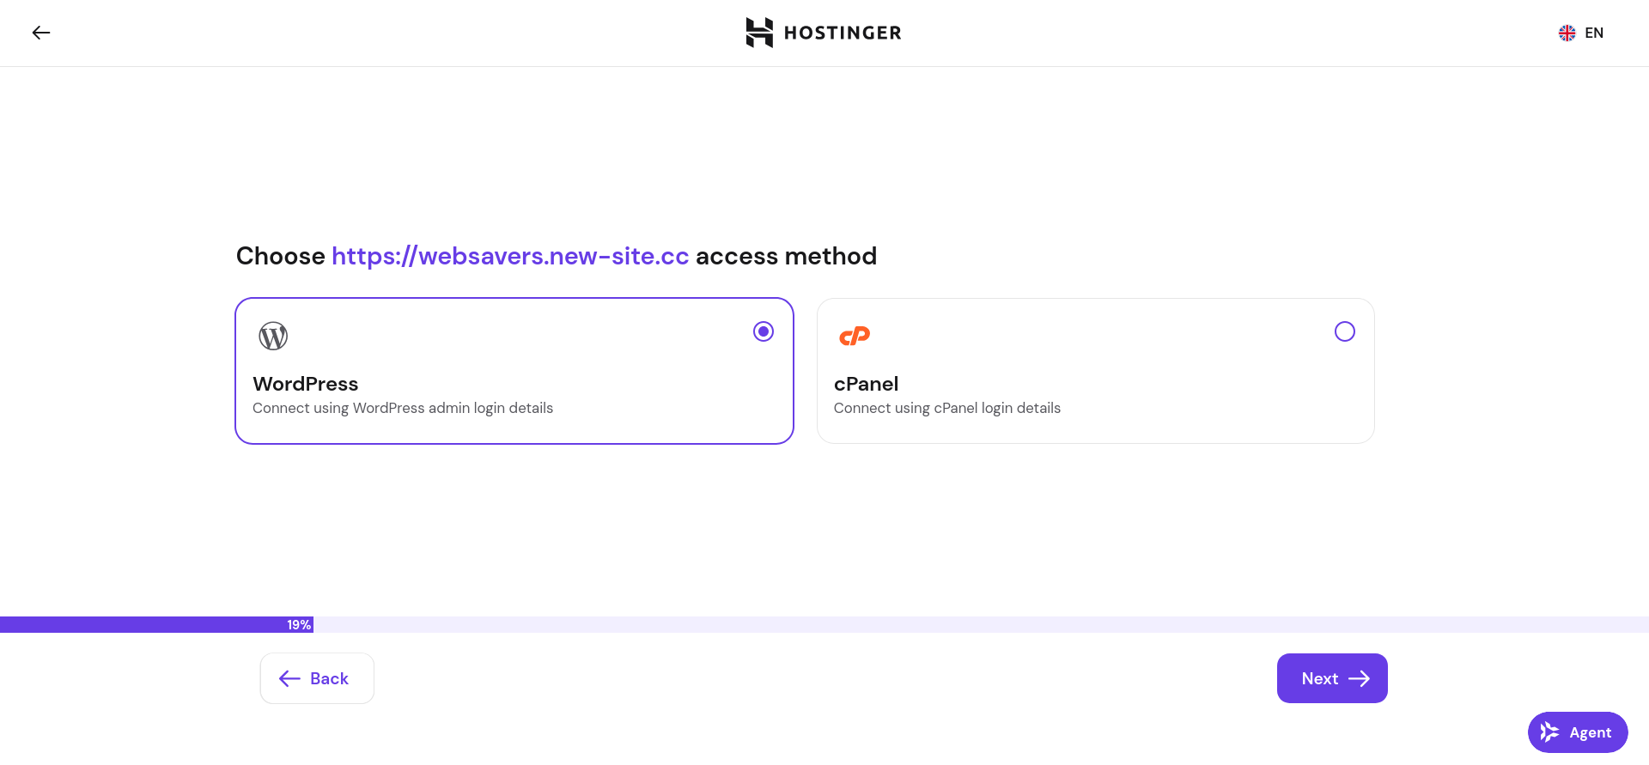Click the arrow icon inside Next button
The height and width of the screenshot is (765, 1649).
click(1359, 678)
